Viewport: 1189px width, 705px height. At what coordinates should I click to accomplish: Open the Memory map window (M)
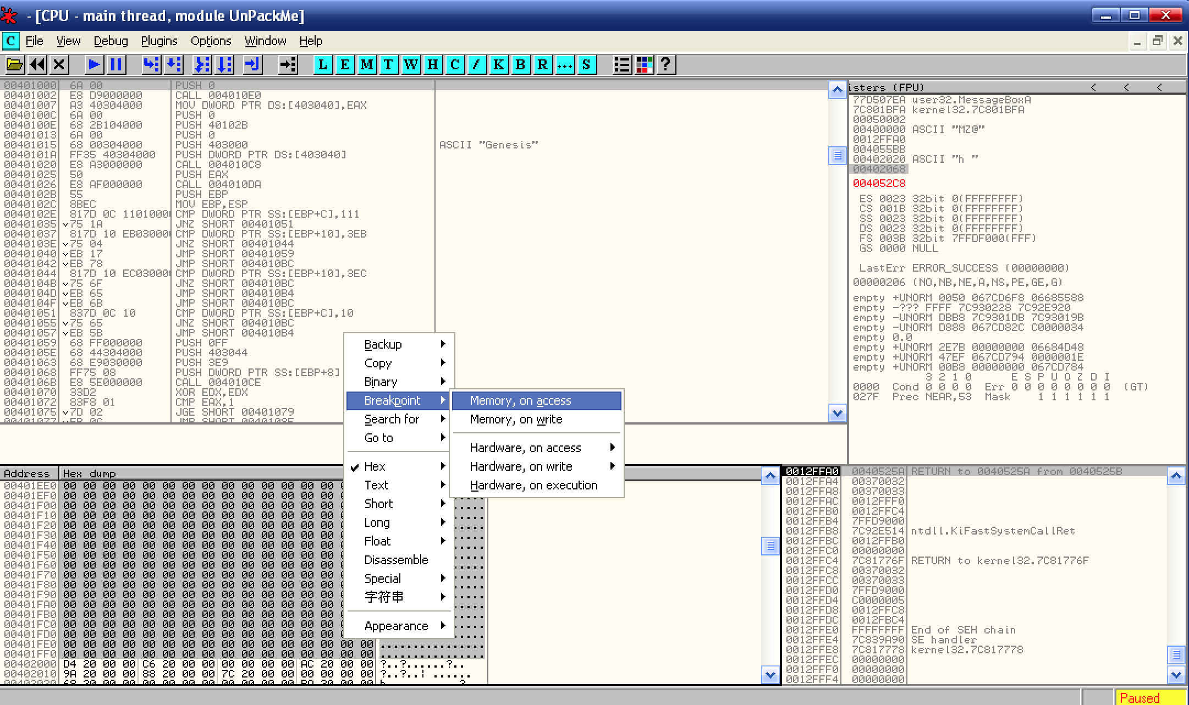coord(366,65)
